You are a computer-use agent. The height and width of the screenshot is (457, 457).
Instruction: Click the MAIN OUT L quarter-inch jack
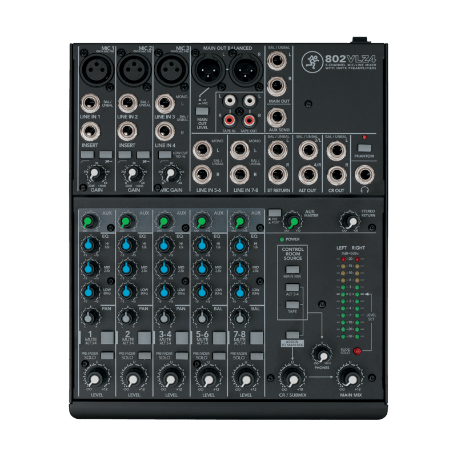(277, 61)
